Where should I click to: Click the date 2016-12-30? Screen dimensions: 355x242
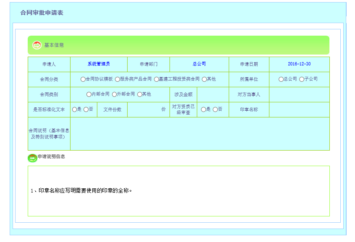299,64
